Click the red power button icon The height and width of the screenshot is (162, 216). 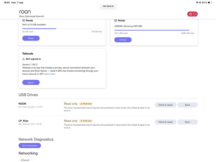tap(190, 14)
